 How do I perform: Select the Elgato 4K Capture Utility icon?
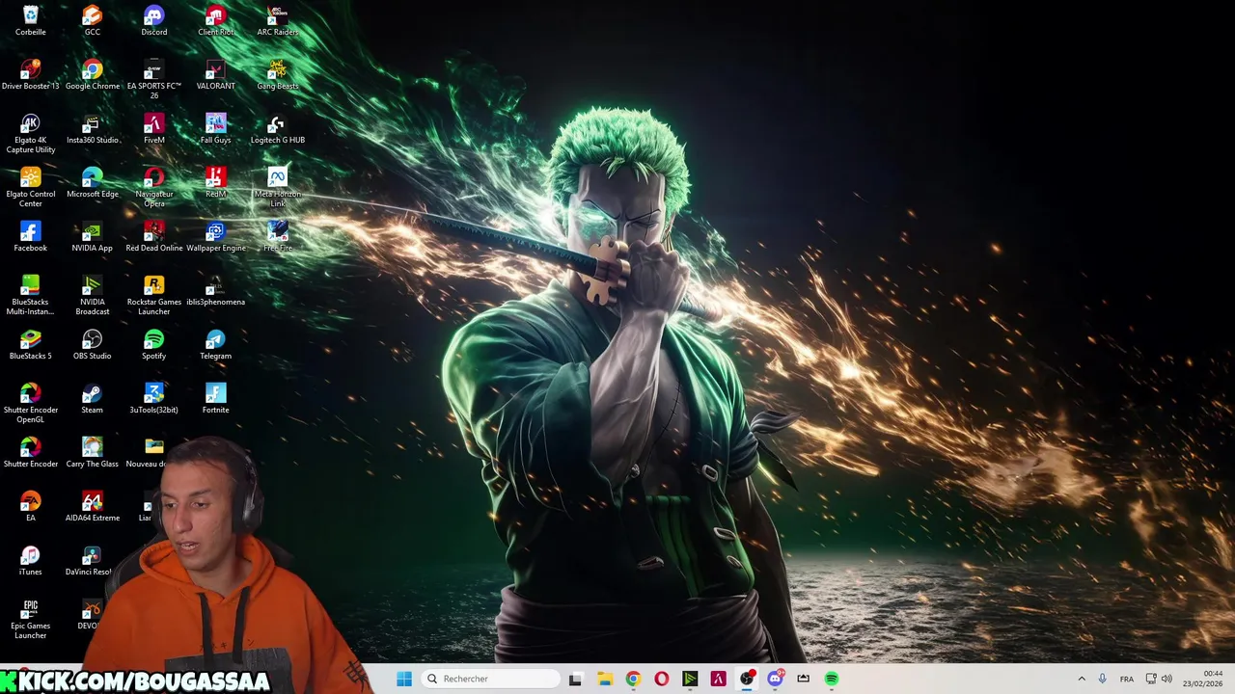coord(30,134)
